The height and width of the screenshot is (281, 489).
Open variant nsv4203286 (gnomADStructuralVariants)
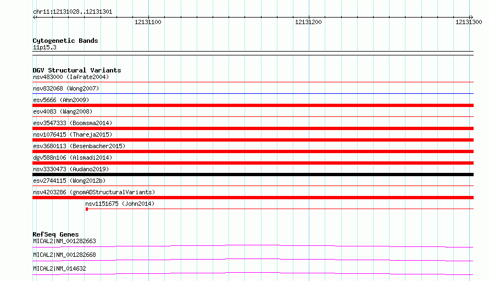pos(94,192)
